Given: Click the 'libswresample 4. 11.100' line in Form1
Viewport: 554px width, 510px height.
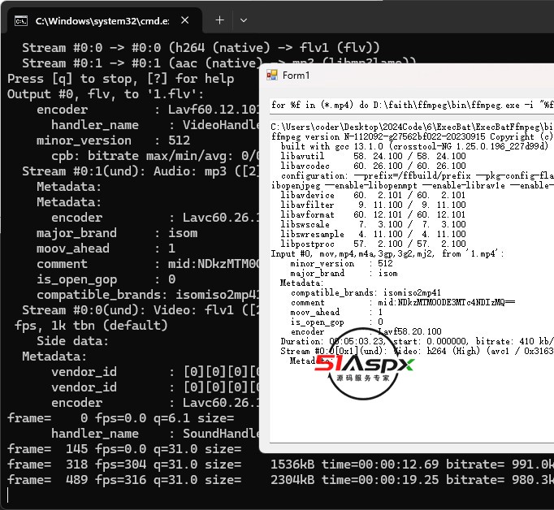Looking at the screenshot, I should [373, 234].
